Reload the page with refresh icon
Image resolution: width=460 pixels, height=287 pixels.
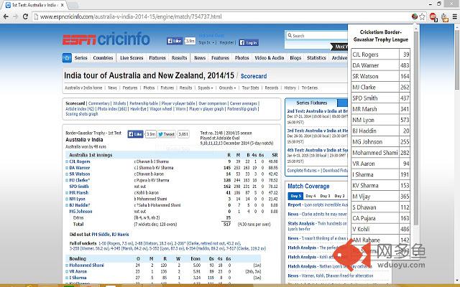point(25,17)
